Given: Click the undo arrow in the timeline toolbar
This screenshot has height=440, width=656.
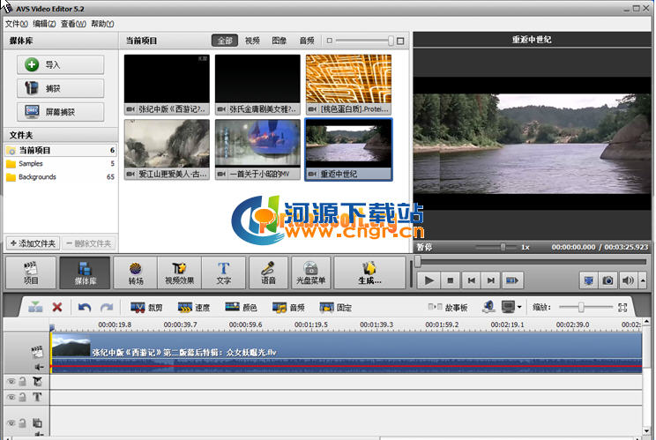Looking at the screenshot, I should pos(85,308).
